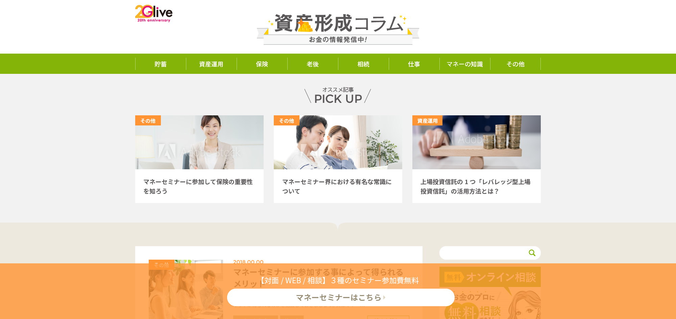This screenshot has height=319, width=676.
Task: Open the 仕事 category page
Action: [x=414, y=64]
